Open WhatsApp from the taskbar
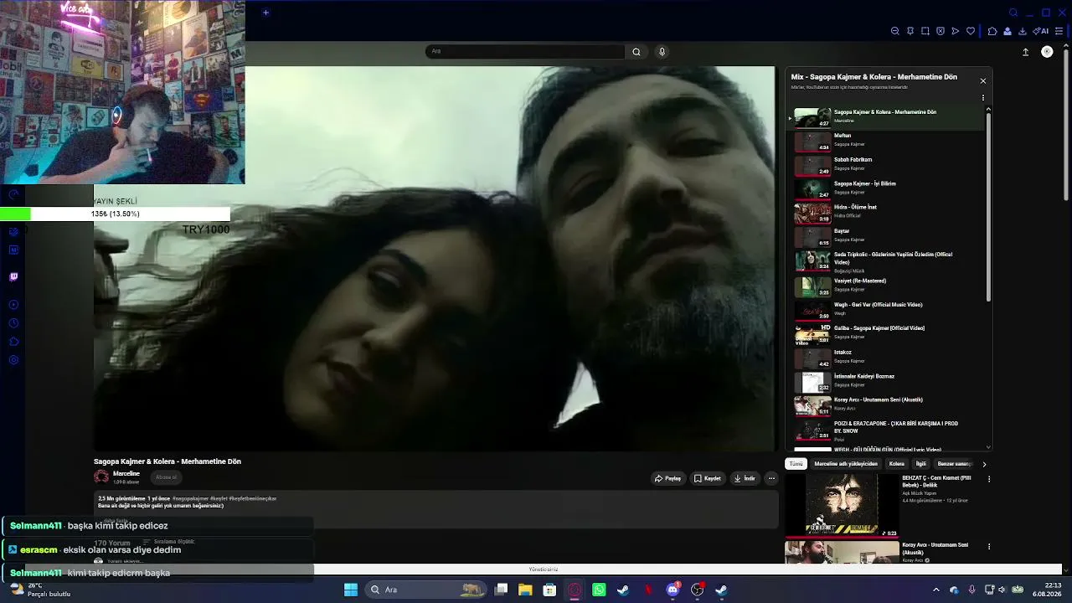This screenshot has height=603, width=1072. click(599, 590)
